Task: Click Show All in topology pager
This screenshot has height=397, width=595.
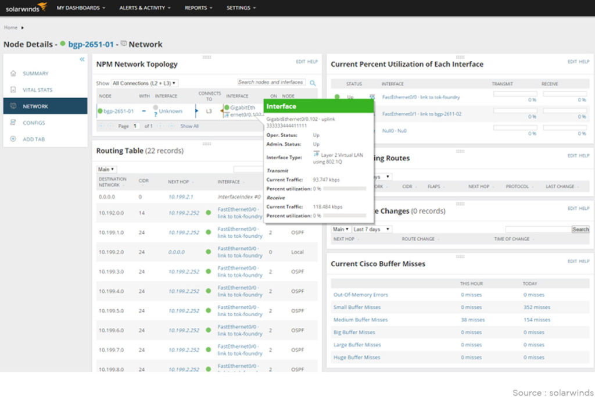Action: [189, 126]
